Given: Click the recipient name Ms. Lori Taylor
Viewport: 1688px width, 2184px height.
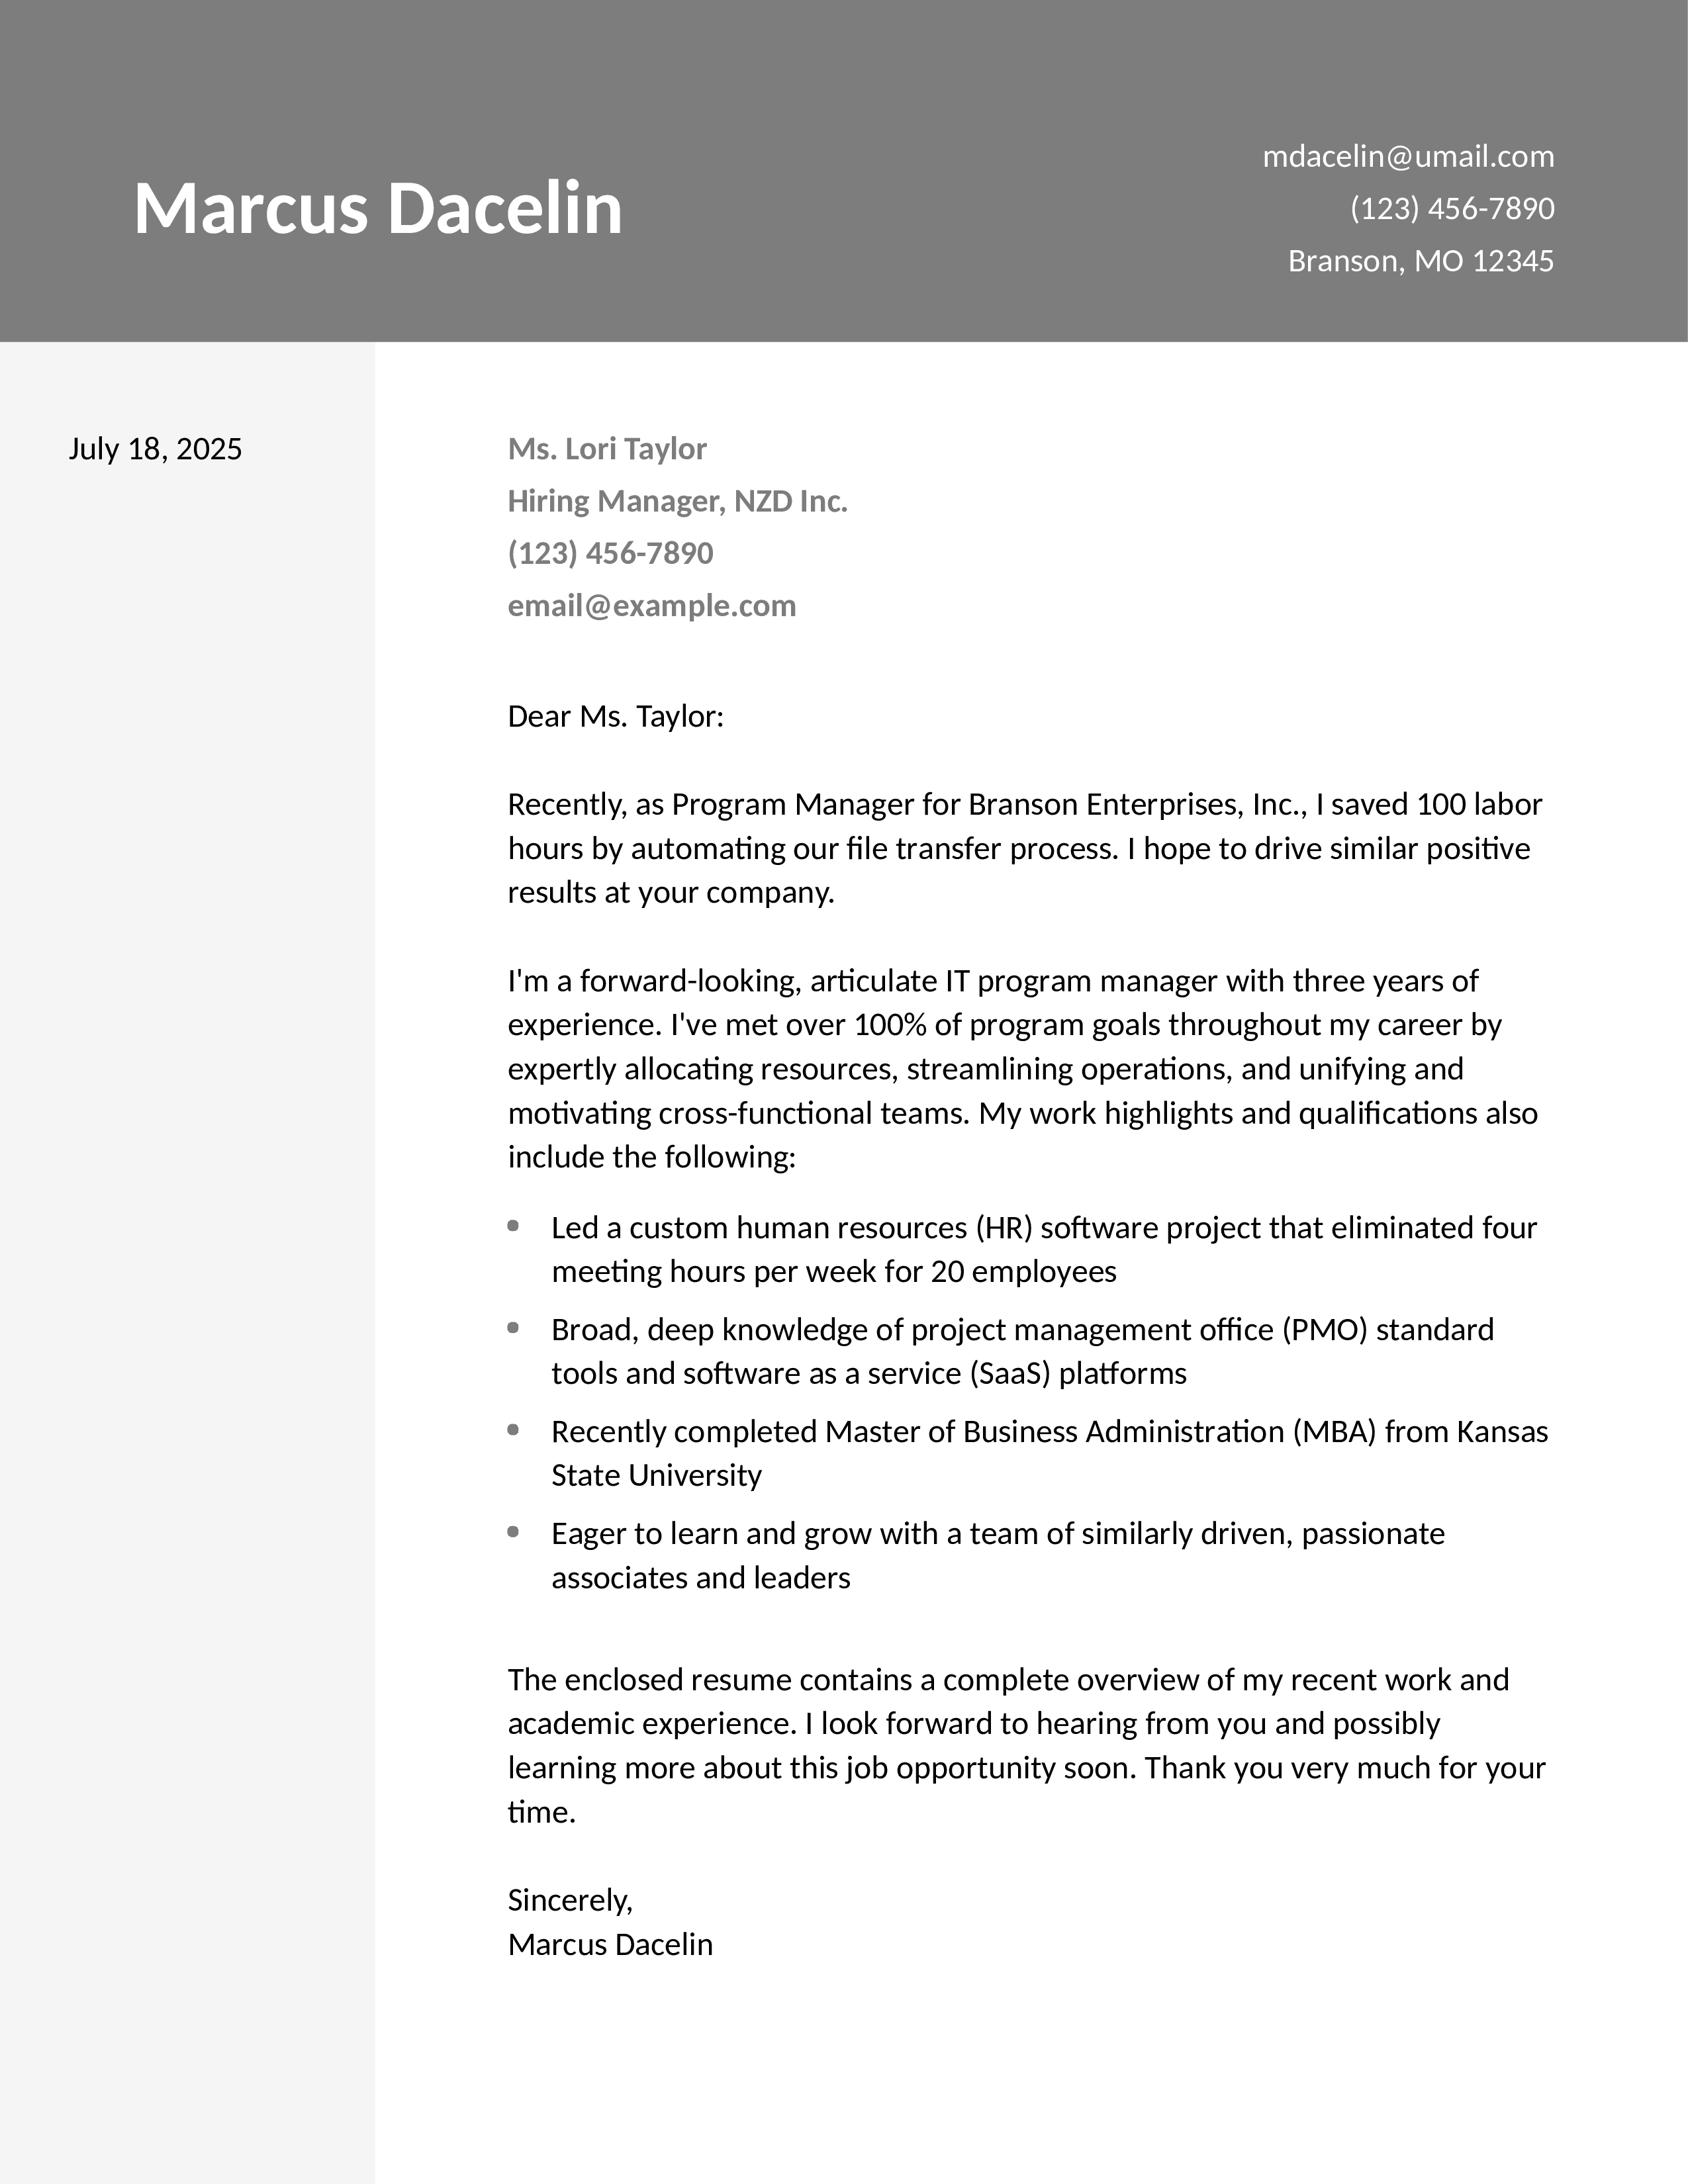Looking at the screenshot, I should pyautogui.click(x=607, y=449).
